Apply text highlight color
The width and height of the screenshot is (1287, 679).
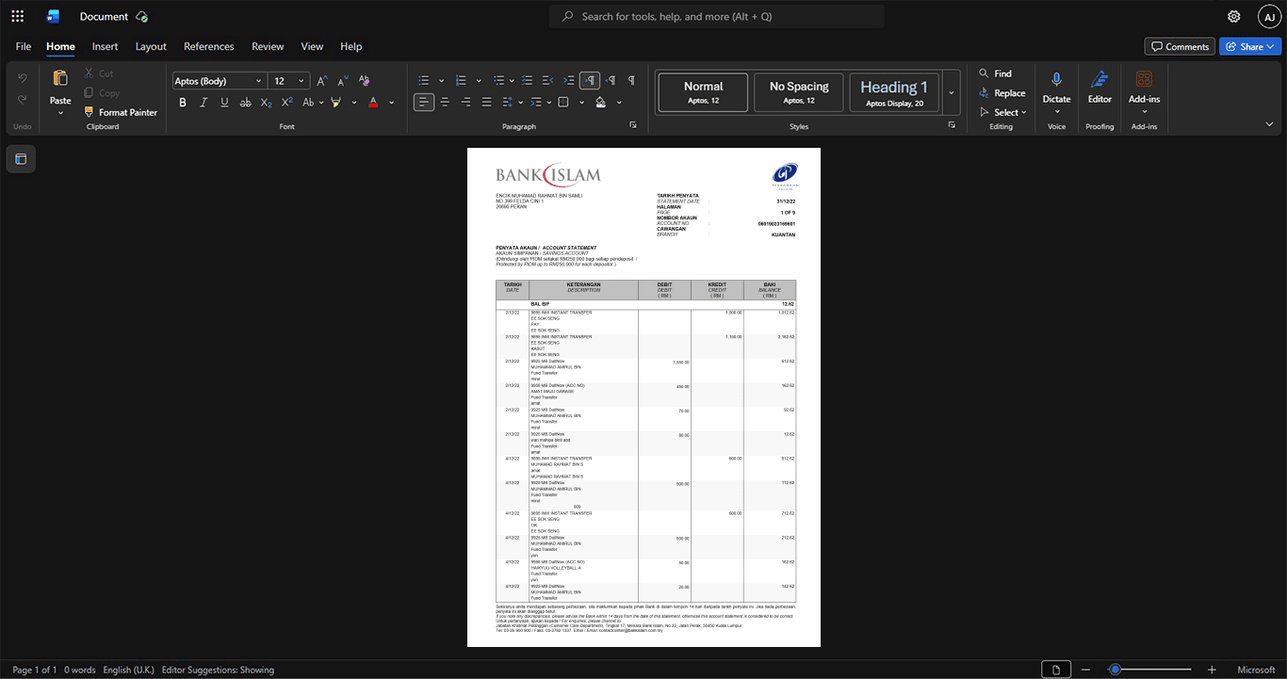(336, 102)
